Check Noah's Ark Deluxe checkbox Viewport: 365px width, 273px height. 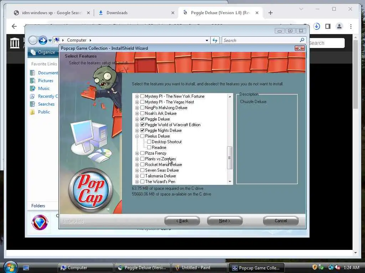pyautogui.click(x=143, y=113)
